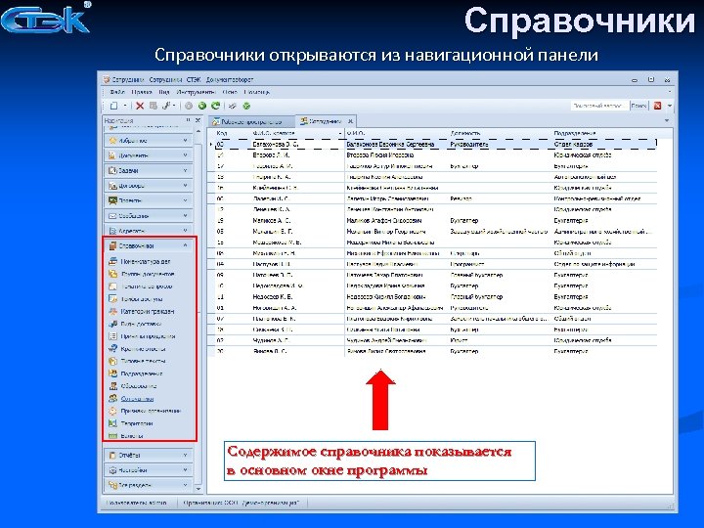Click the Поиск search button
This screenshot has height=528, width=704.
pyautogui.click(x=638, y=106)
